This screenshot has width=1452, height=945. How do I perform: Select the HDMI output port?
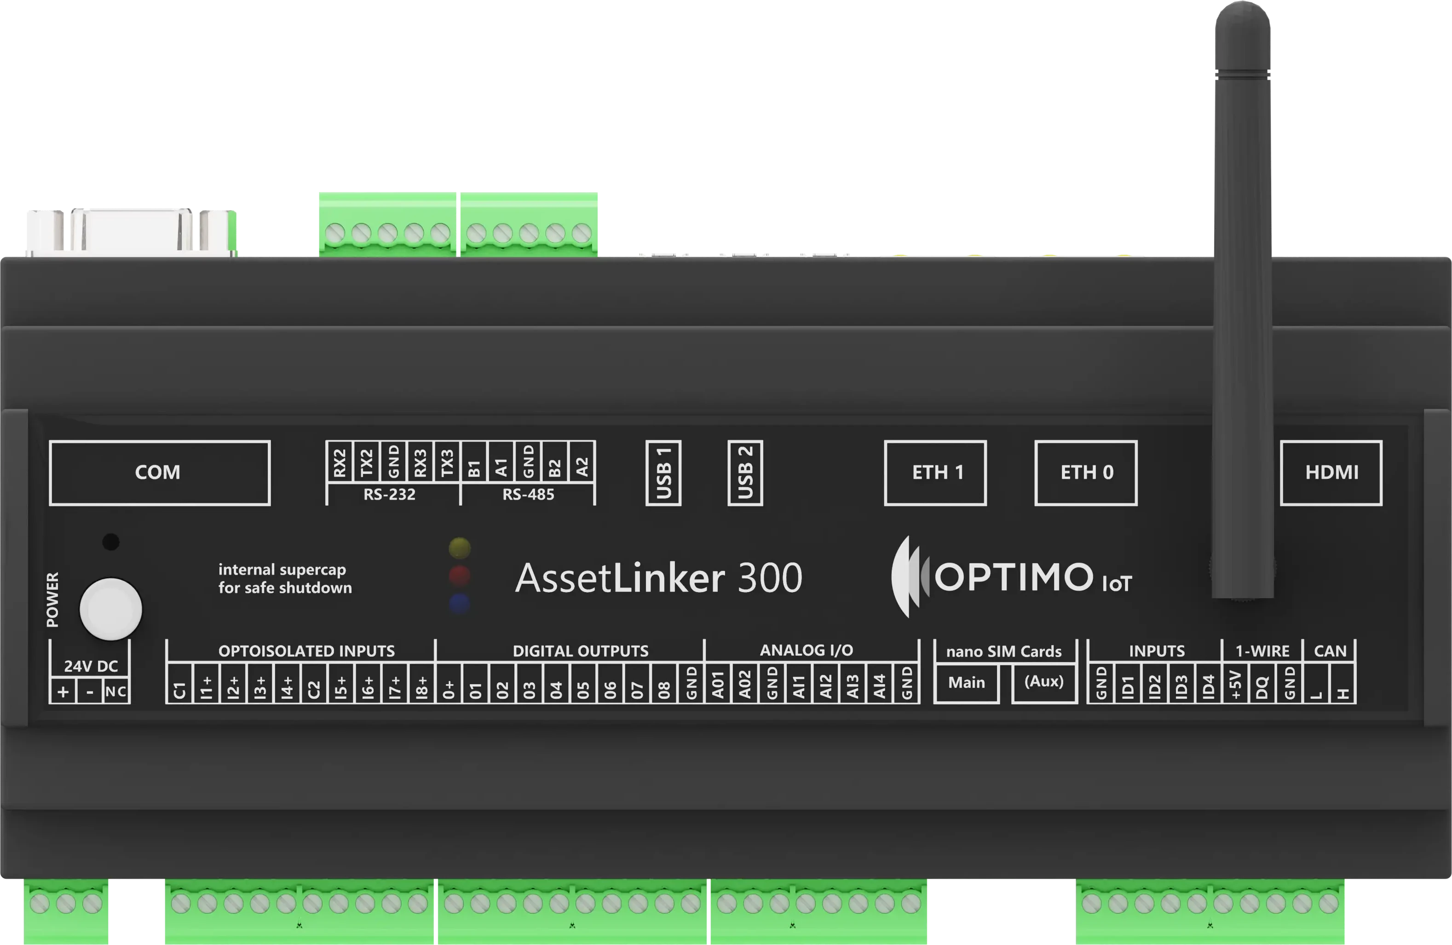pos(1330,473)
